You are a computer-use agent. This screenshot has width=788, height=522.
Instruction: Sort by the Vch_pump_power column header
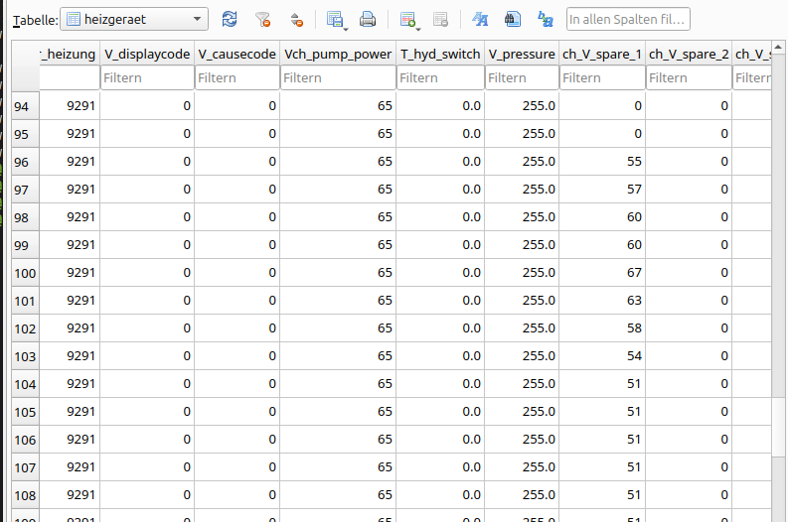pyautogui.click(x=337, y=54)
